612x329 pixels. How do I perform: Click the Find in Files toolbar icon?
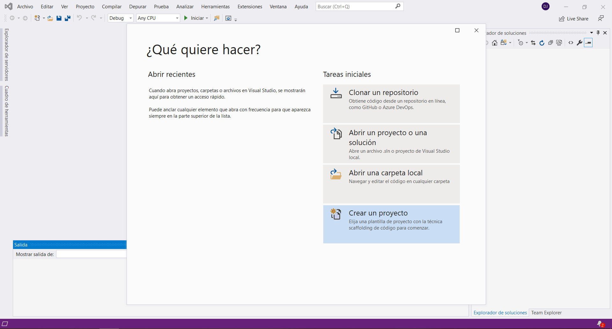coord(217,18)
